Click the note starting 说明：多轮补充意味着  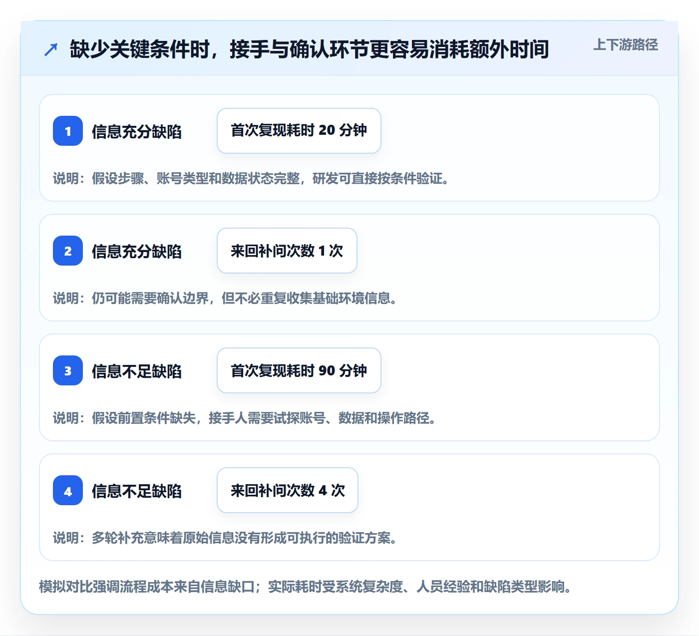pyautogui.click(x=226, y=538)
